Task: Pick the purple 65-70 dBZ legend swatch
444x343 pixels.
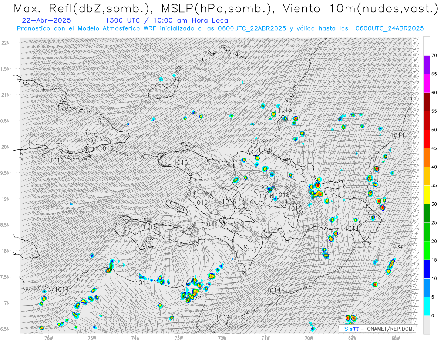Action: tap(427, 65)
